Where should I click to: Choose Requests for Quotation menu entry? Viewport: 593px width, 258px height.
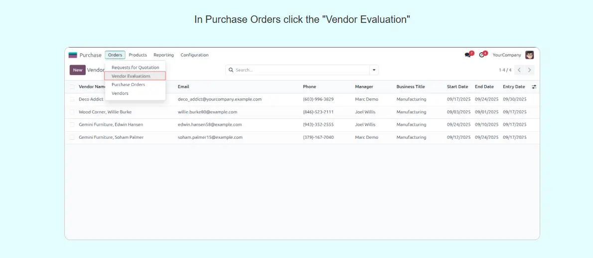click(135, 68)
